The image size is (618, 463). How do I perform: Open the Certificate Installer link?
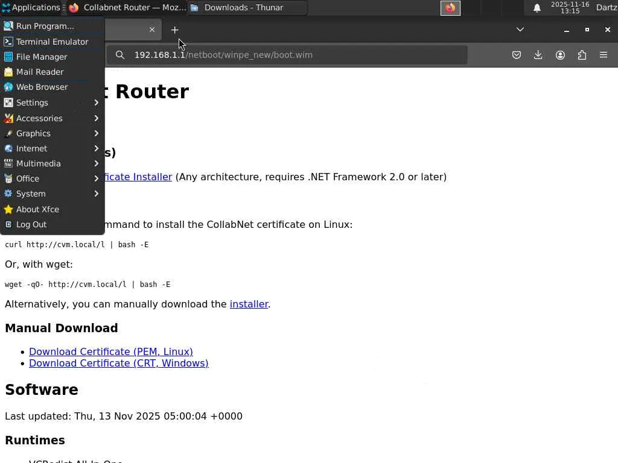(x=138, y=177)
